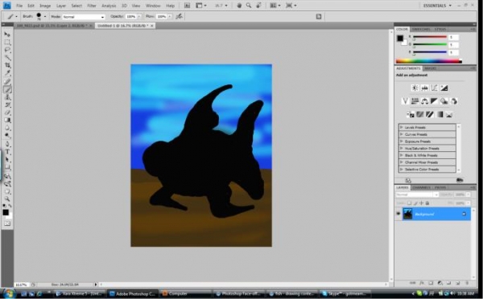Click the Brightness/Contrast adjustment icon
Screen dimensions: 483x299
[415, 88]
